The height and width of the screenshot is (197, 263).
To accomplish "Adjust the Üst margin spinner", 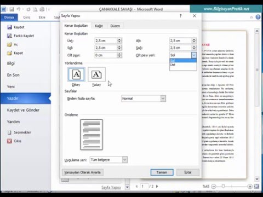I will (119, 40).
